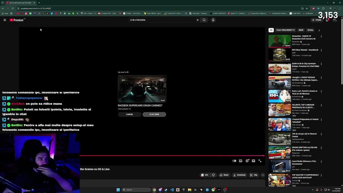This screenshot has height=193, width=343.
Task: Reload the page in Chrome
Action: tap(12, 8)
